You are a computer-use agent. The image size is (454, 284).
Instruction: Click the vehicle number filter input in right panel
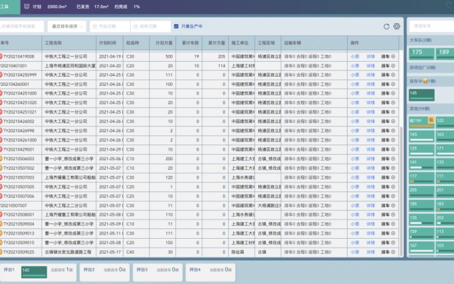click(x=432, y=26)
